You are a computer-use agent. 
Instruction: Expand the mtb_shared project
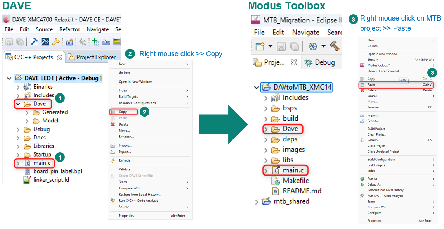pyautogui.click(x=256, y=201)
